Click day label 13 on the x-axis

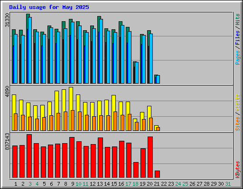[100, 184]
